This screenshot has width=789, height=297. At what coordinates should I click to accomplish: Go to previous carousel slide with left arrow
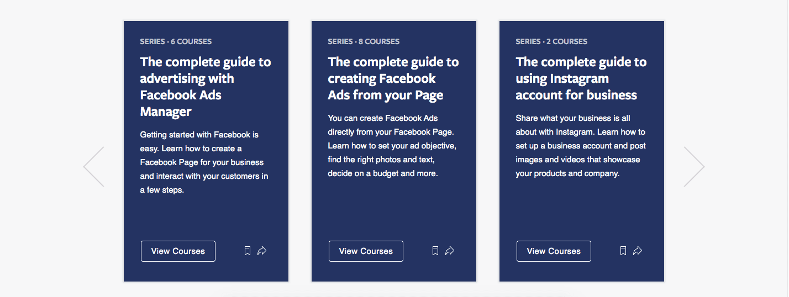[x=94, y=167]
